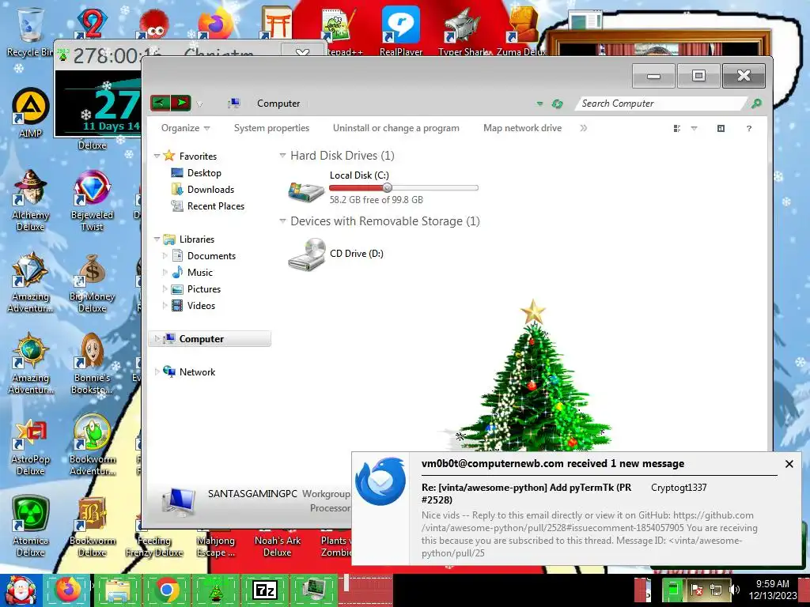Collapse the Hard Disk Drives group
Screen dimensions: 810x607
282,156
